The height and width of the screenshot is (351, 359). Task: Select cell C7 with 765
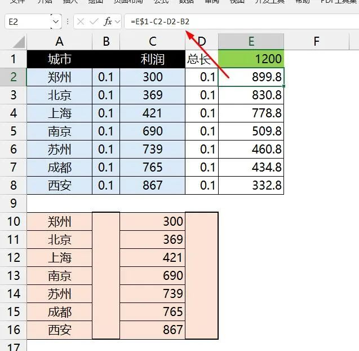pos(153,168)
